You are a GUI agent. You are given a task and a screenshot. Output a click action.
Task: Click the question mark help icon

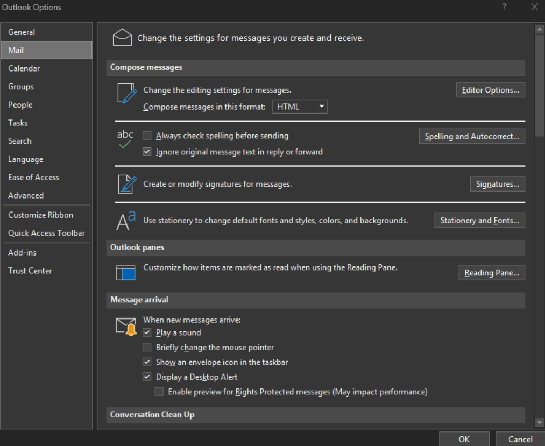pos(504,7)
